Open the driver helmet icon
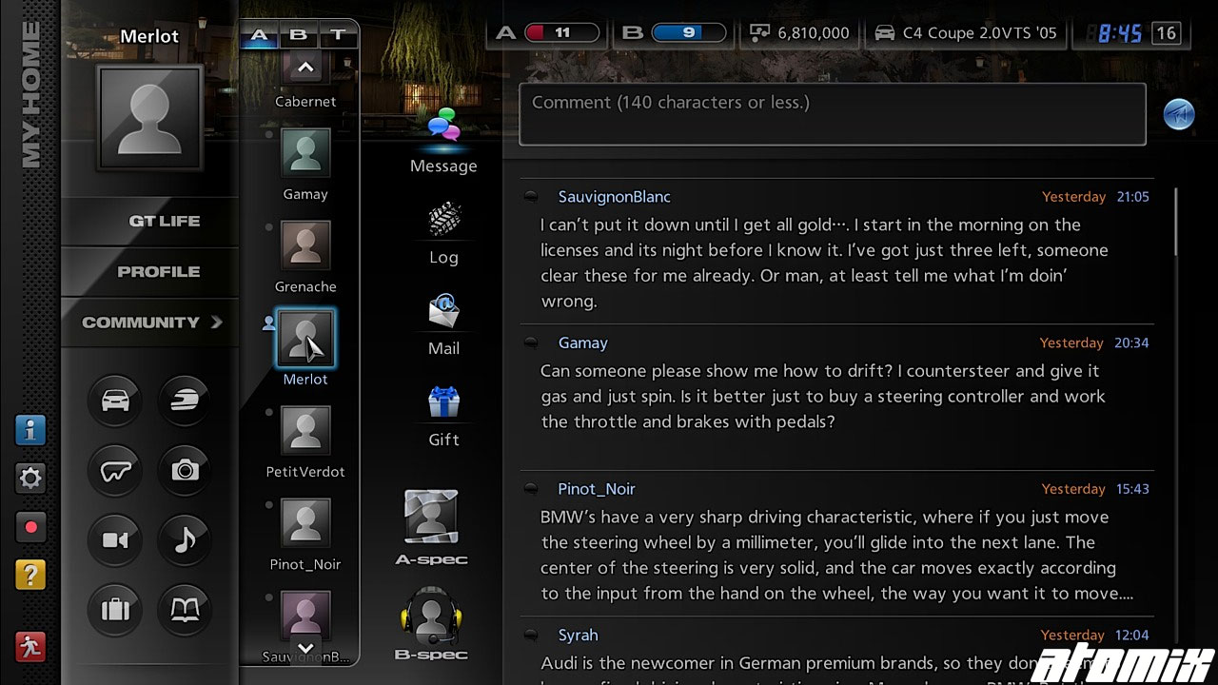1218x685 pixels. coord(185,400)
